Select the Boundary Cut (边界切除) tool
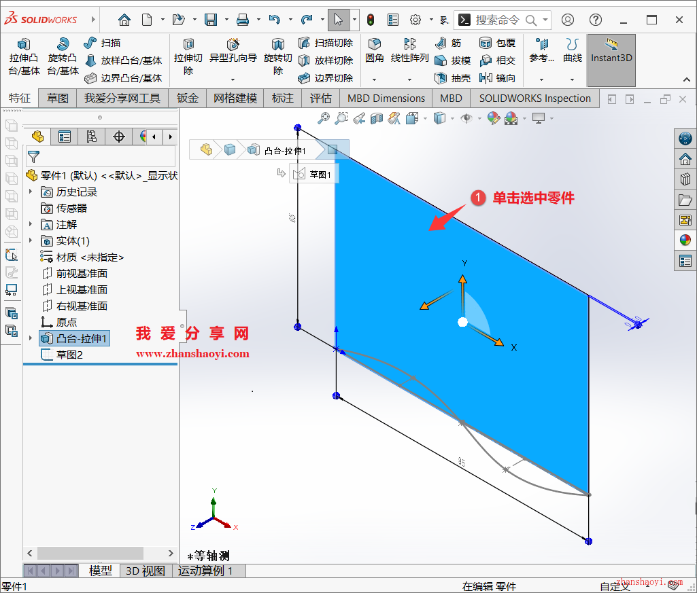 (x=326, y=78)
